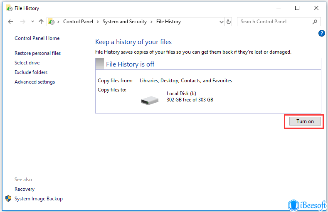Screen dimensions: 328x212
Task: Go up one level with Up arrow
Action: pyautogui.click(x=41, y=22)
